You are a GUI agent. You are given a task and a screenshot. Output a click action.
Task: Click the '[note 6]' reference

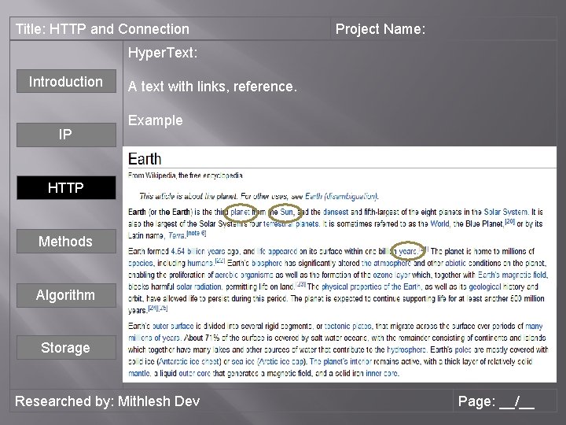pyautogui.click(x=197, y=233)
